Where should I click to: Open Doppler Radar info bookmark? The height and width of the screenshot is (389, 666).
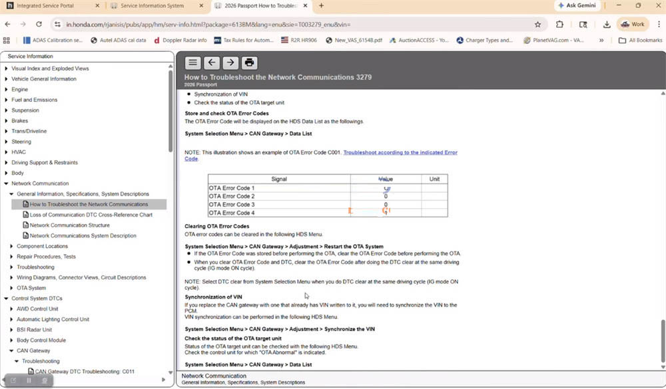pos(180,41)
